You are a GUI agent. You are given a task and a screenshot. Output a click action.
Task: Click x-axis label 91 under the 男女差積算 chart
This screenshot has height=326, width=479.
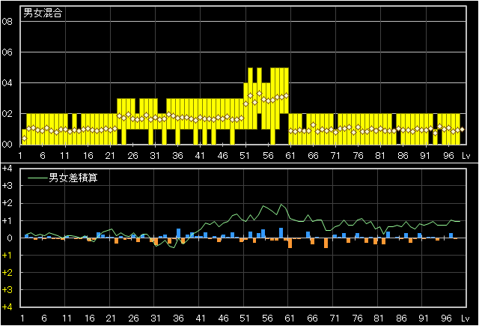pyautogui.click(x=423, y=319)
